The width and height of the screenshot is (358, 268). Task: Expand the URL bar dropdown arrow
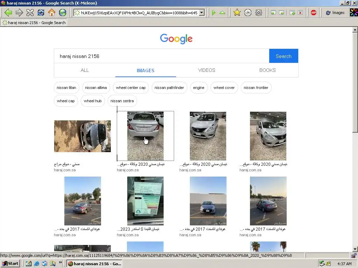(x=202, y=13)
